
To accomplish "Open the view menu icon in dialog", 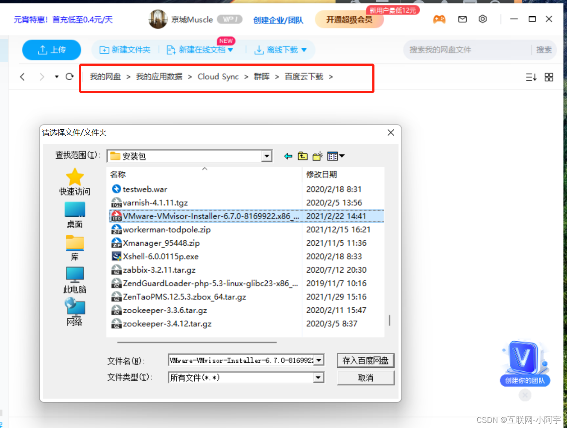I will [x=336, y=156].
